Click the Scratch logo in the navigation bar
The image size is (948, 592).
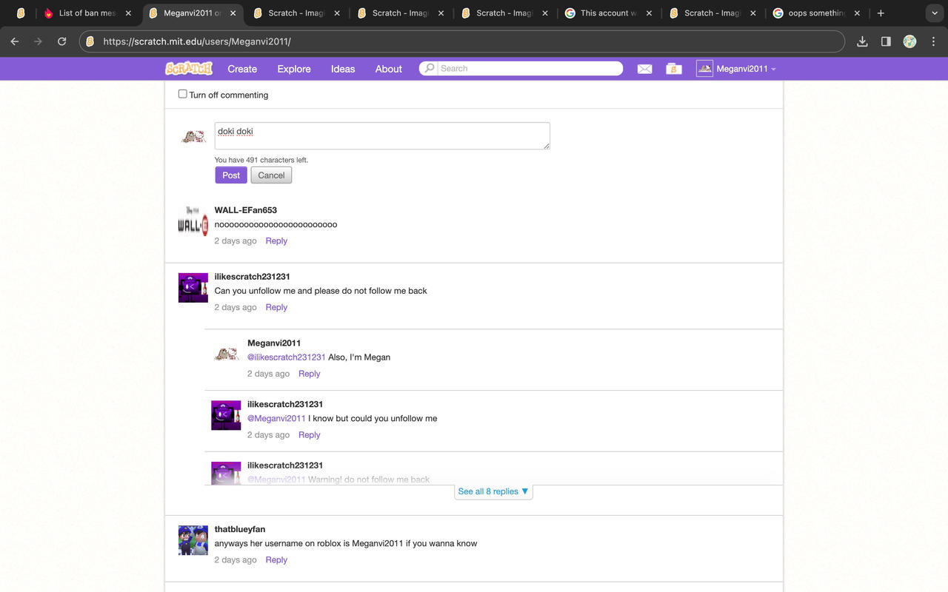189,69
